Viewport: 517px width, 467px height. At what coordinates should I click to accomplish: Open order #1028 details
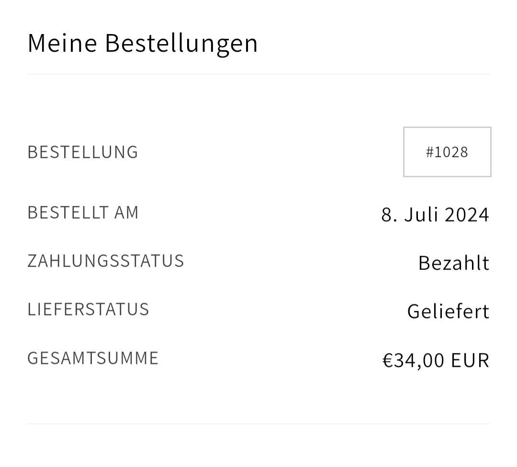click(447, 152)
